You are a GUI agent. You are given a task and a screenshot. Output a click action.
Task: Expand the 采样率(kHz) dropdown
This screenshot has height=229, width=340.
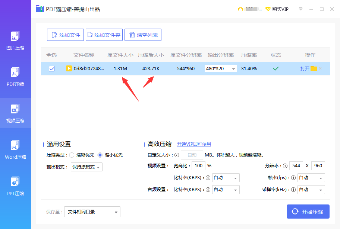click(311, 190)
